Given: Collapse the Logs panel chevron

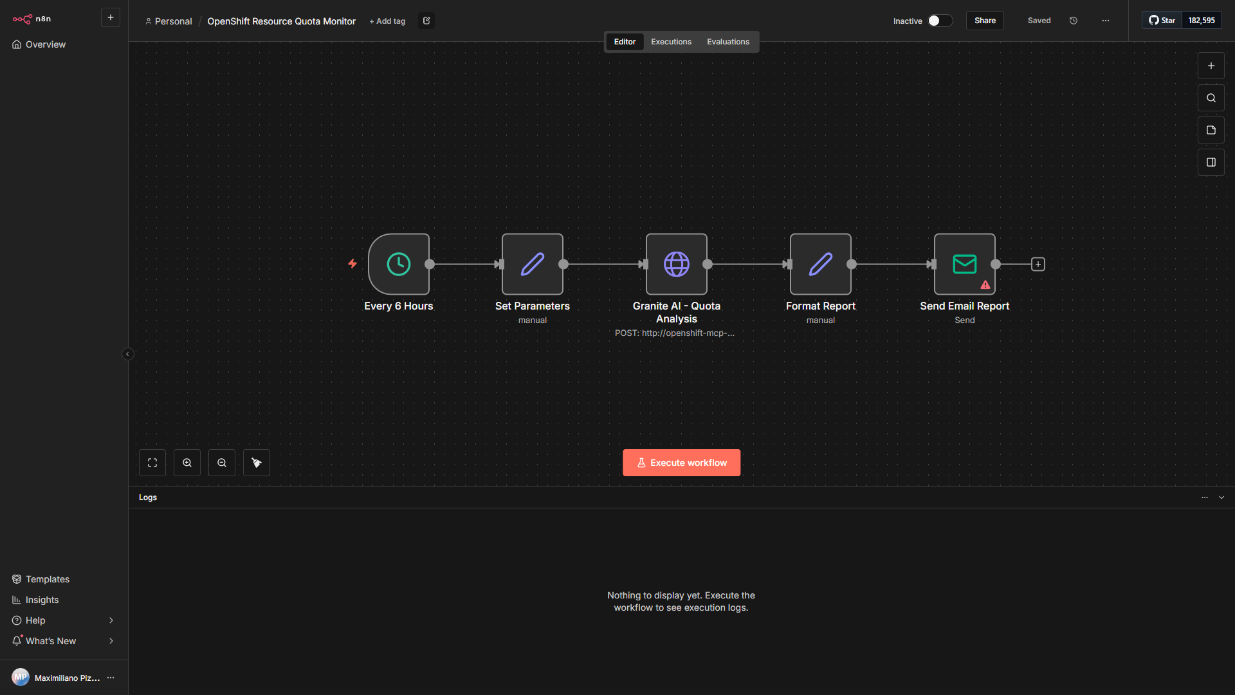Looking at the screenshot, I should click(x=1221, y=497).
